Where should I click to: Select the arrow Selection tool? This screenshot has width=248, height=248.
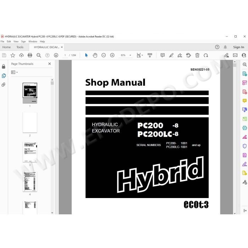(86, 55)
